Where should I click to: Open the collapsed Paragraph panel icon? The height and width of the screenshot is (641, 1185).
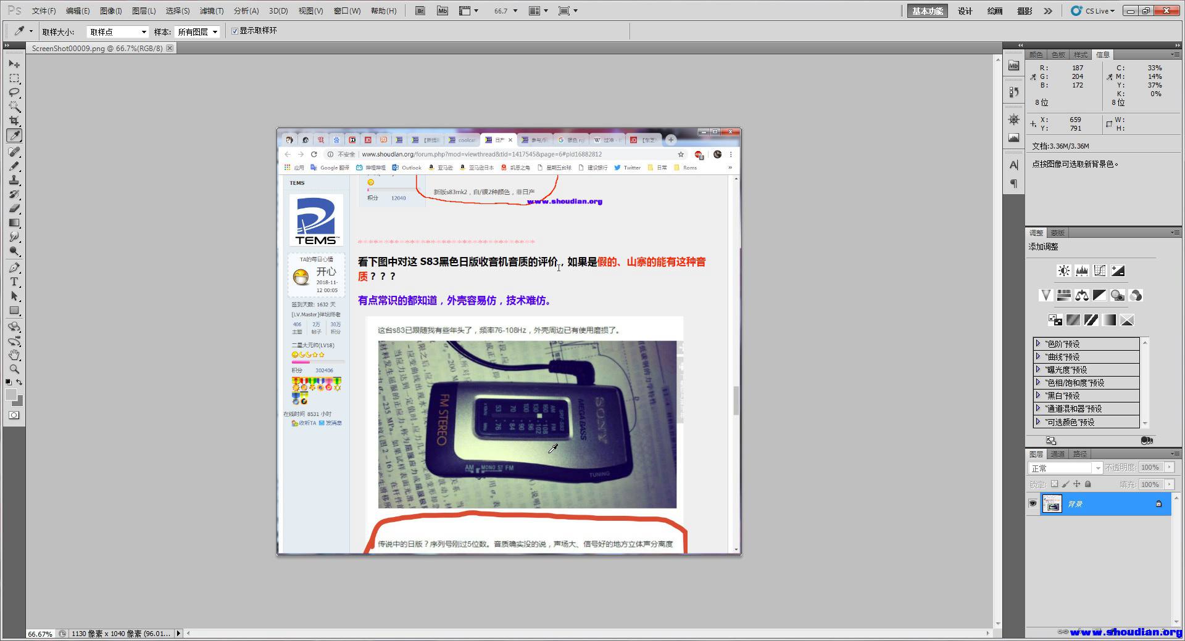point(1013,184)
